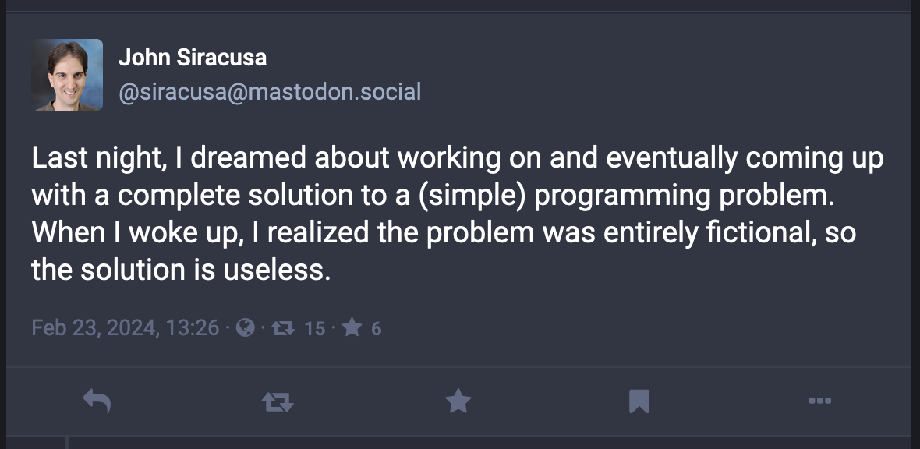Image resolution: width=920 pixels, height=449 pixels.
Task: Show the 15 boosts count
Action: 314,328
